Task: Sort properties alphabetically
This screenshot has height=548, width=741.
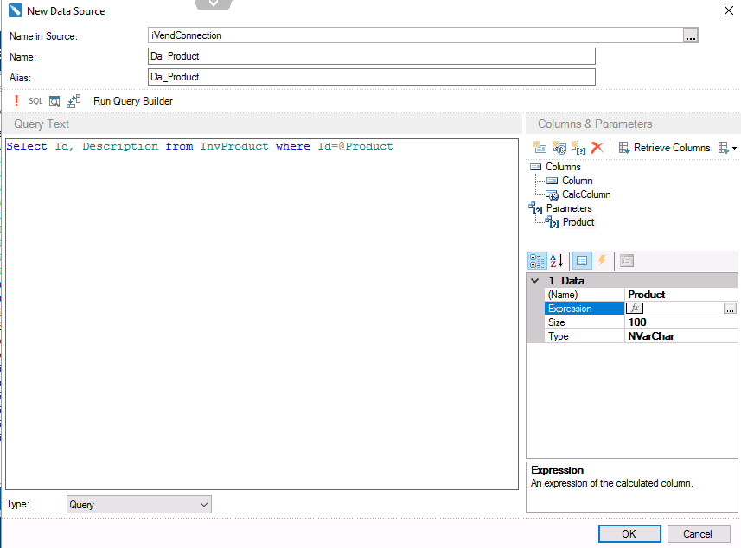Action: coord(557,261)
